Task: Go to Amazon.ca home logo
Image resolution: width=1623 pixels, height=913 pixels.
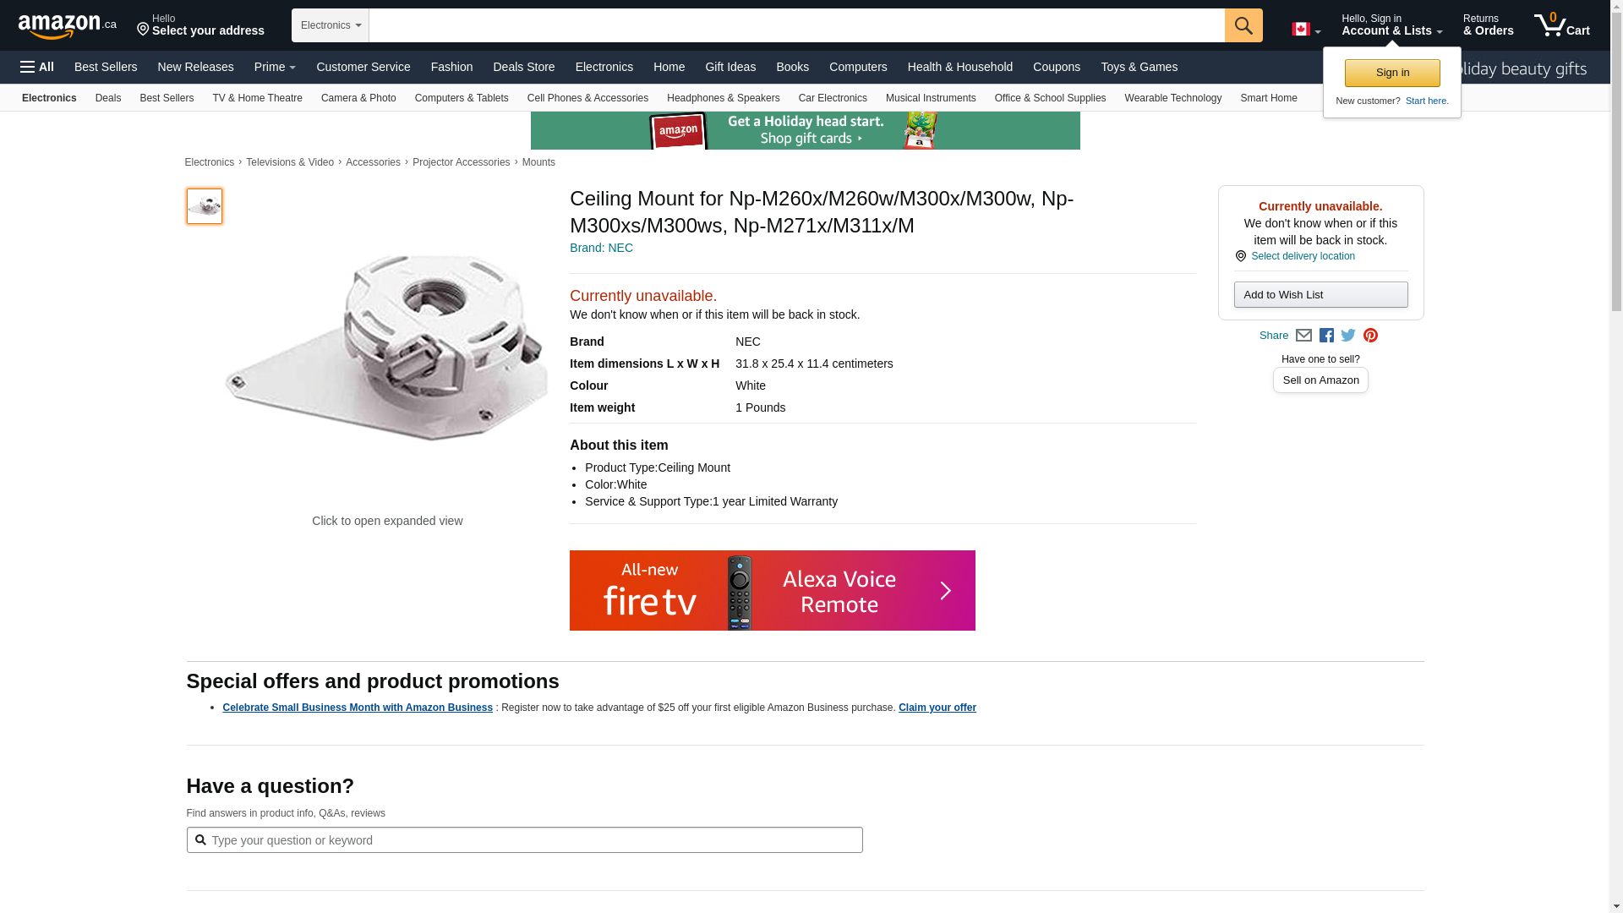Action: coord(67,26)
